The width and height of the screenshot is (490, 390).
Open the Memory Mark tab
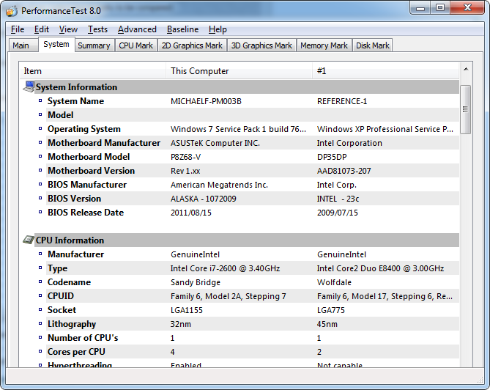pos(324,45)
